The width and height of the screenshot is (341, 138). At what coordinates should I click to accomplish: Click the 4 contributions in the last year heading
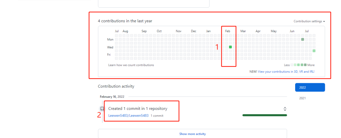pyautogui.click(x=125, y=21)
